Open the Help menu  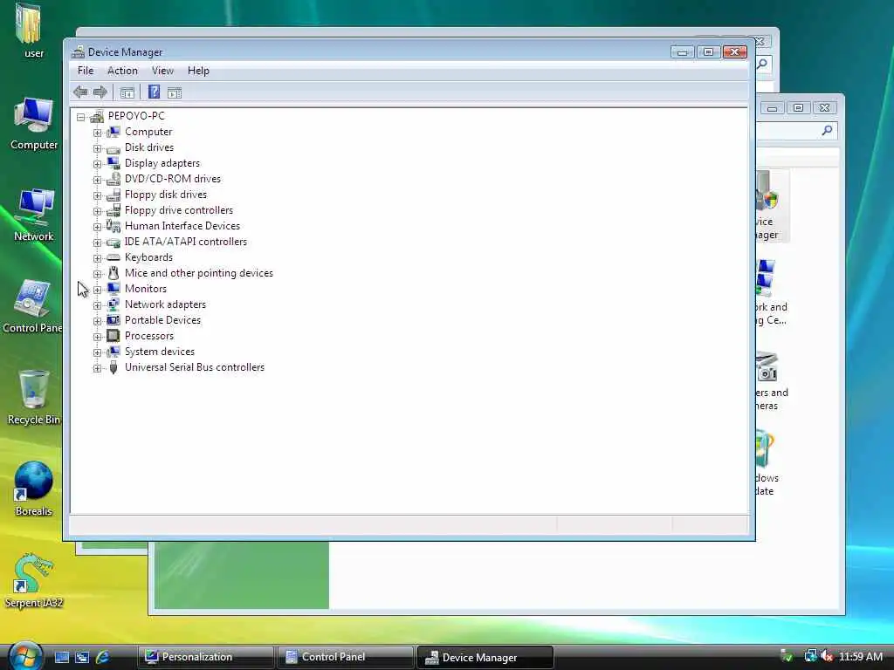click(x=198, y=71)
